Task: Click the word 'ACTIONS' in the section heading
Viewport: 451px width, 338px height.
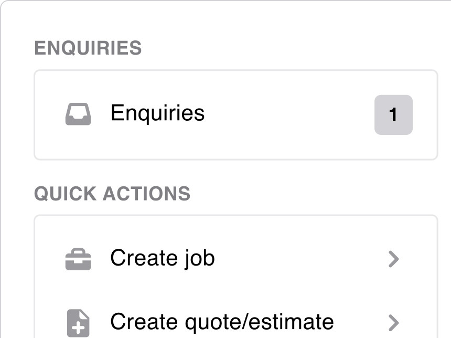Action: pyautogui.click(x=146, y=194)
